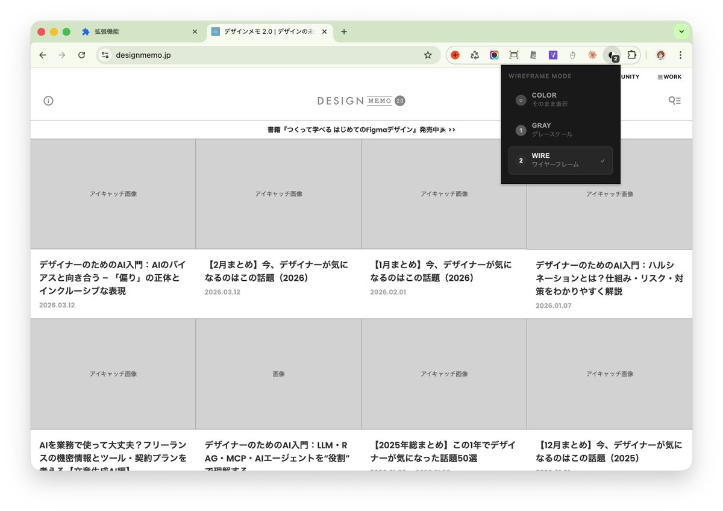Bookmark this page with the star icon
The width and height of the screenshot is (723, 511).
428,55
